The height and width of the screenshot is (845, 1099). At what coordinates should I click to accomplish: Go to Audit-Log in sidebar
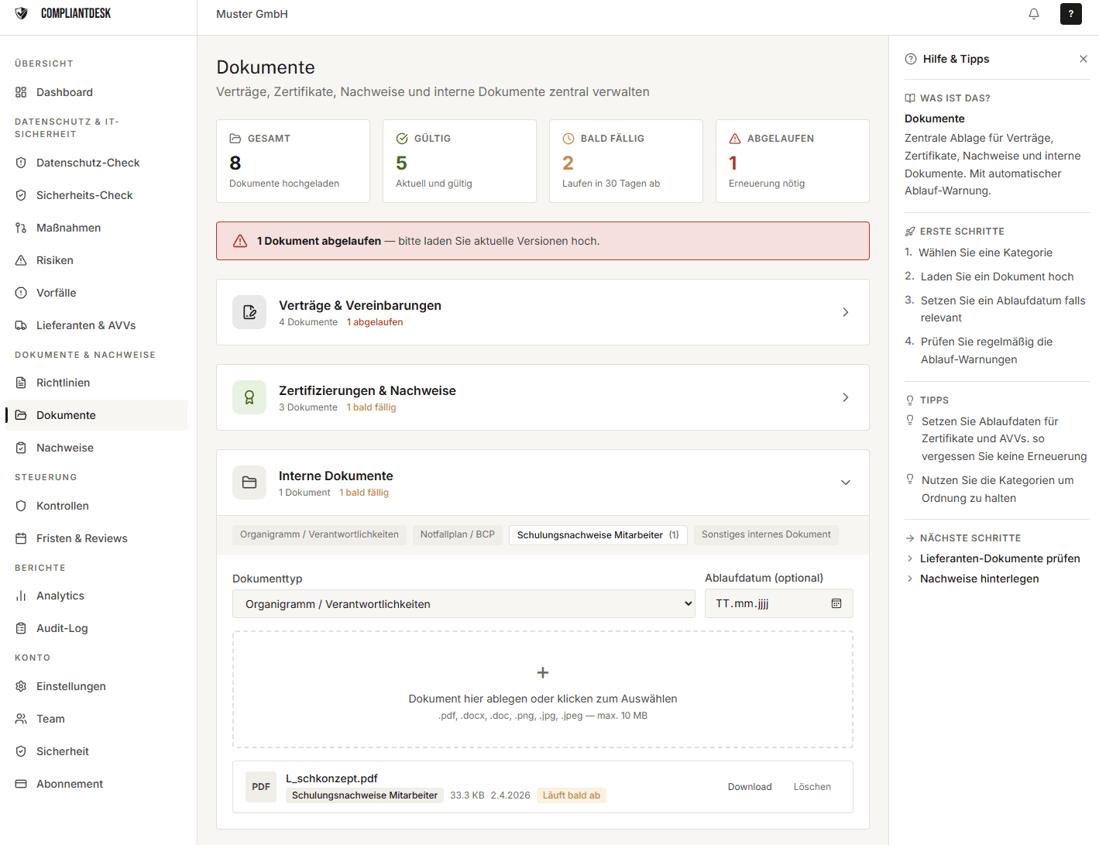coord(62,628)
